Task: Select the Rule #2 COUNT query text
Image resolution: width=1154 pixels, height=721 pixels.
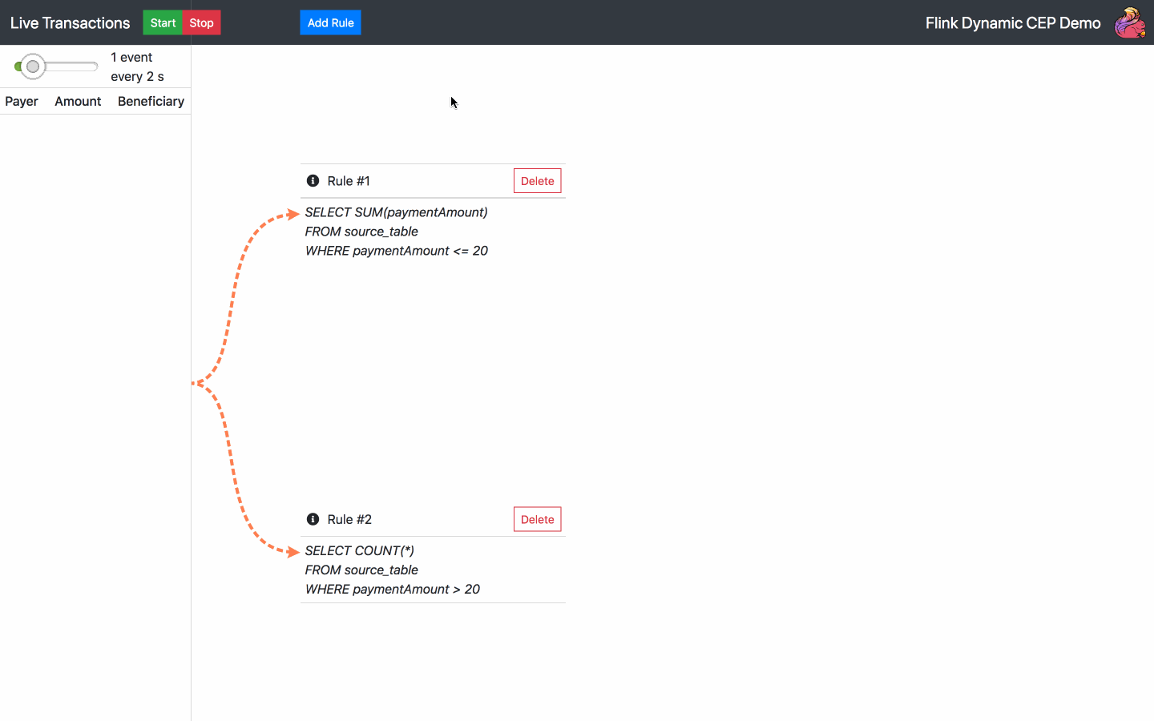Action: [393, 570]
